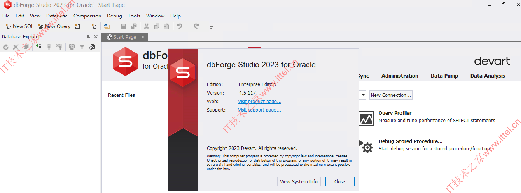The height and width of the screenshot is (193, 521).
Task: Click the Query Profiler icon
Action: pyautogui.click(x=366, y=118)
